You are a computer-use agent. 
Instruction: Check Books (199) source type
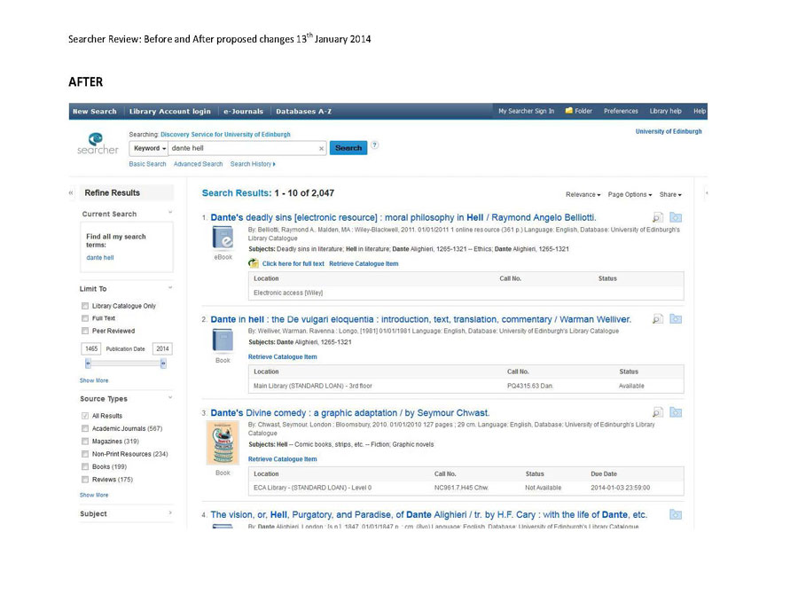point(85,466)
